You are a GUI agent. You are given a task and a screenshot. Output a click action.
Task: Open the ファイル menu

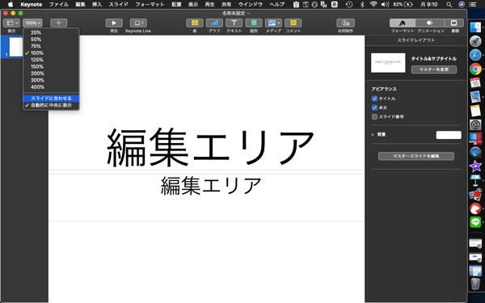(x=59, y=4)
